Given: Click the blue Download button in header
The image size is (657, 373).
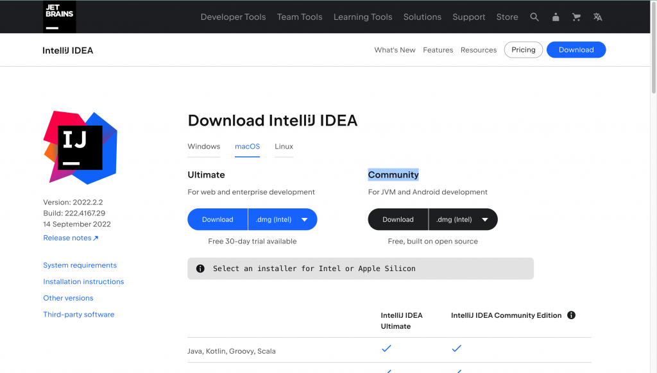Looking at the screenshot, I should coord(576,50).
